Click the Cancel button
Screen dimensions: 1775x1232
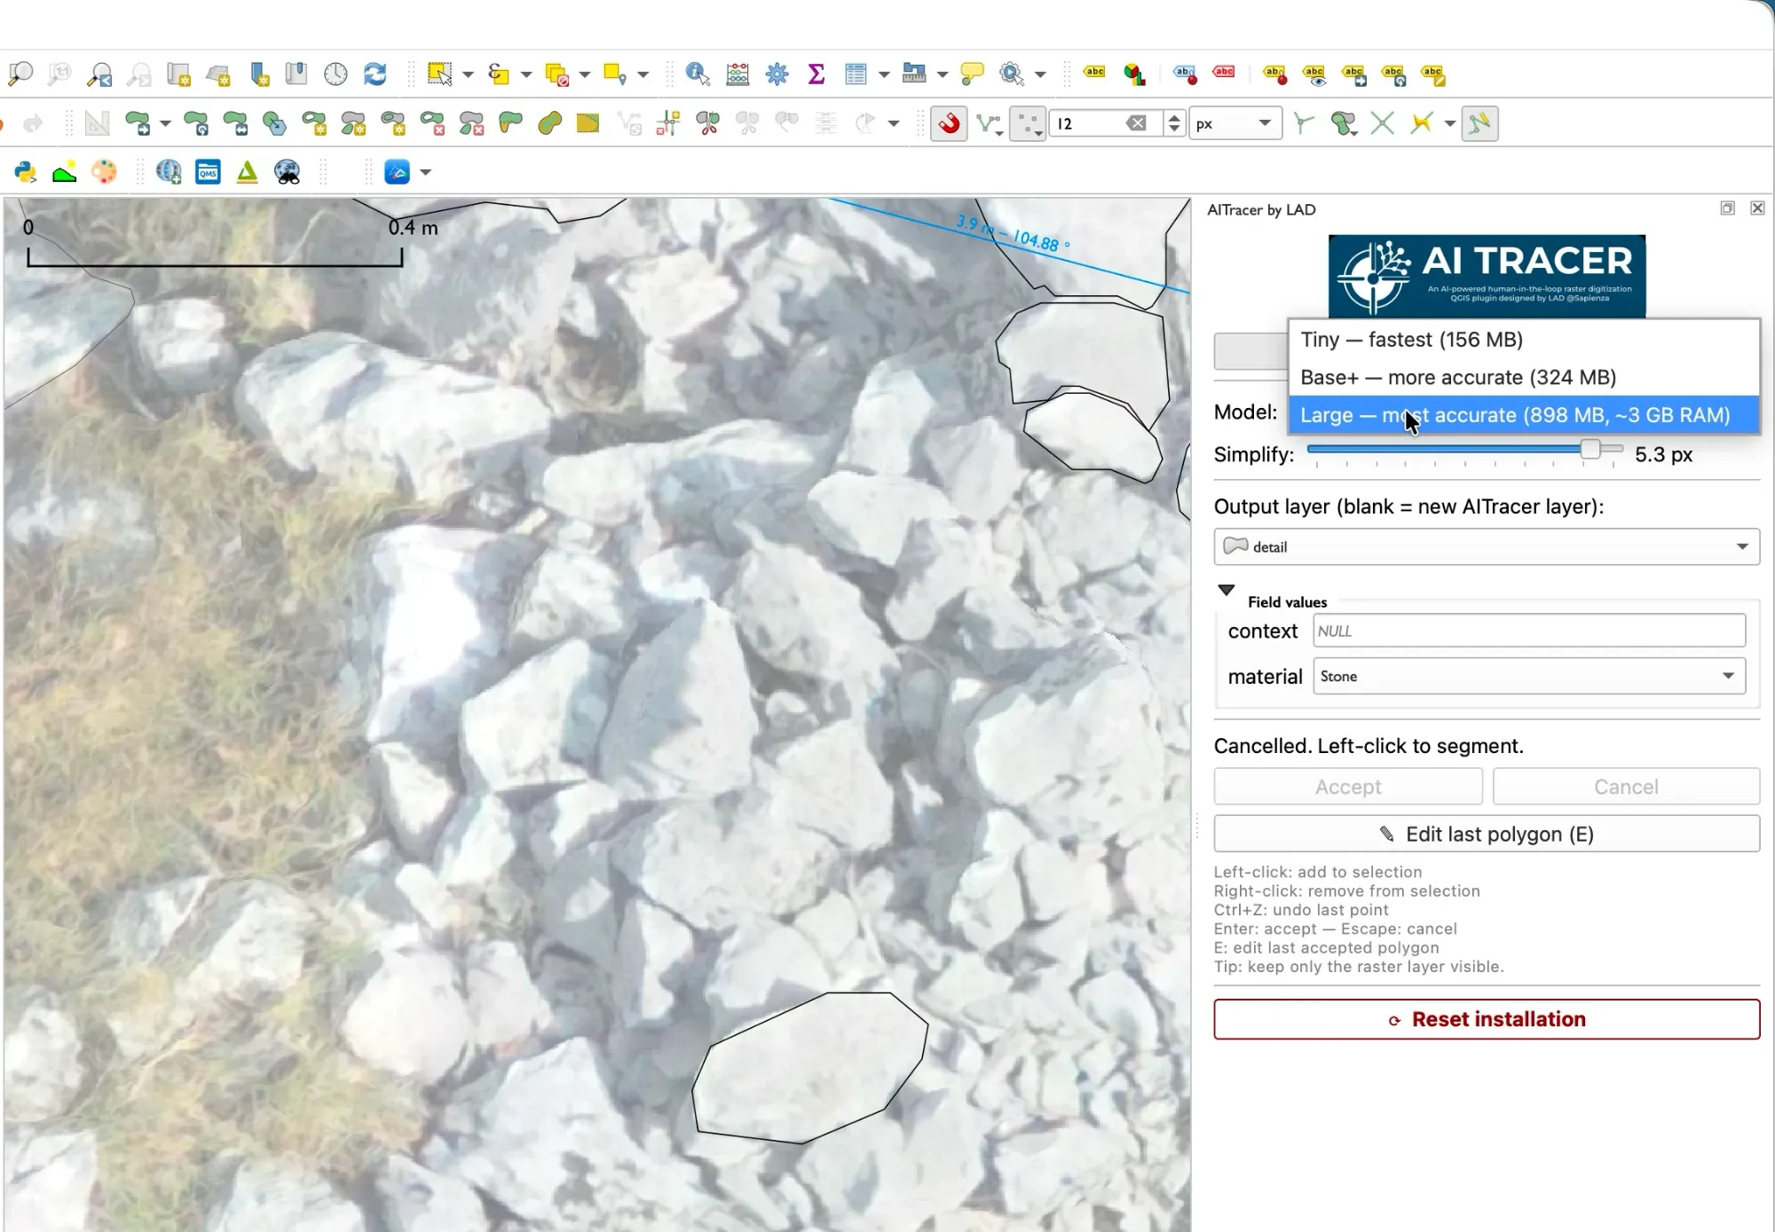click(x=1626, y=787)
